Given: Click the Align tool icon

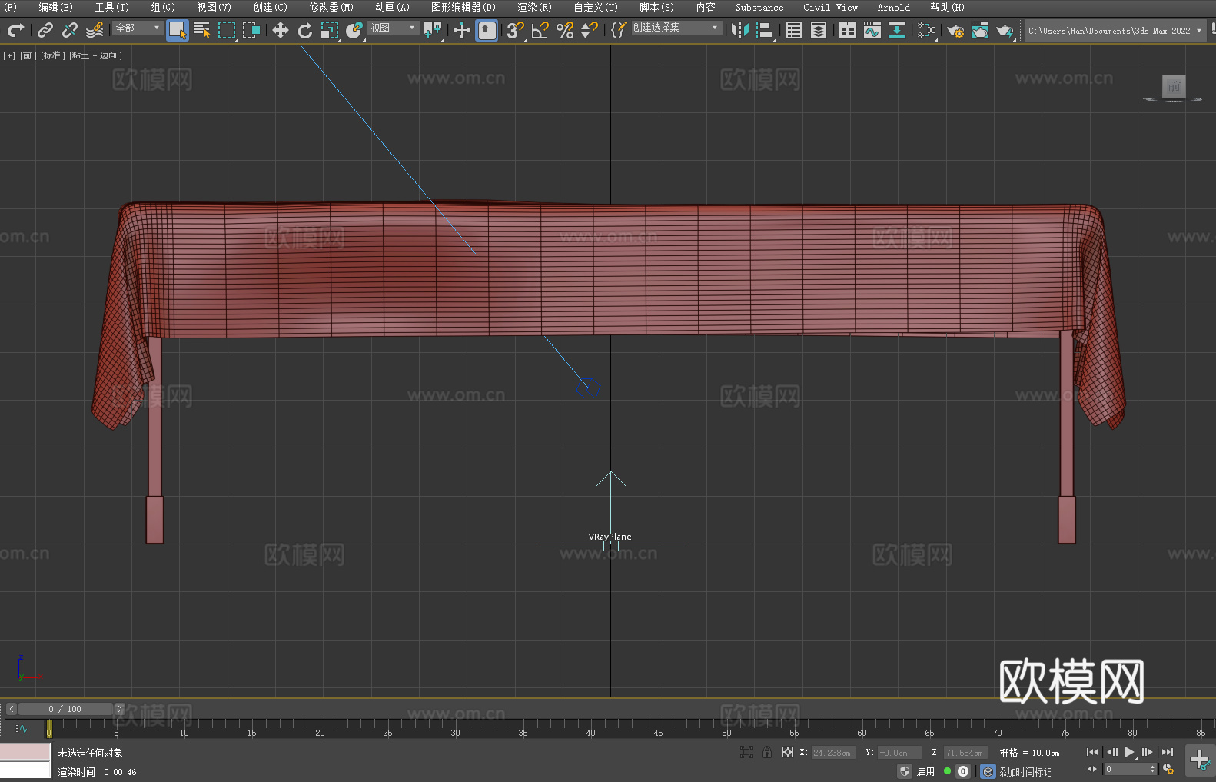Looking at the screenshot, I should point(765,30).
